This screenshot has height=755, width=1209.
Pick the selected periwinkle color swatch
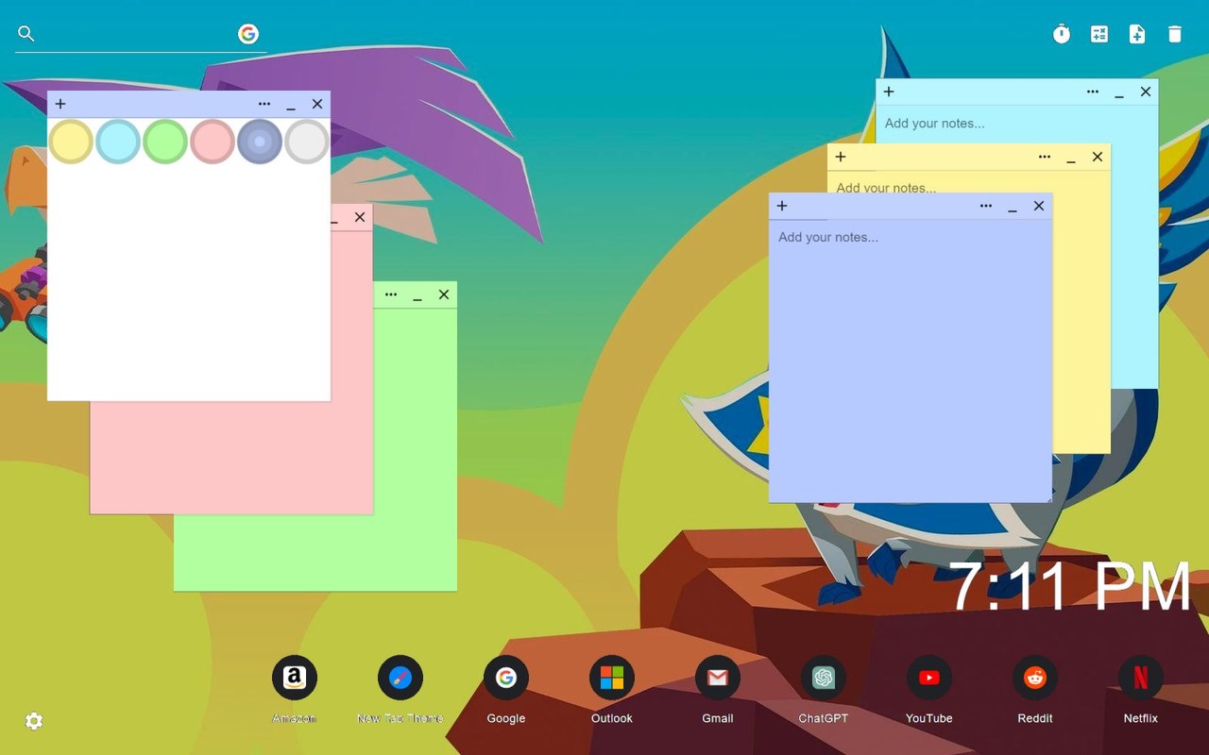260,142
